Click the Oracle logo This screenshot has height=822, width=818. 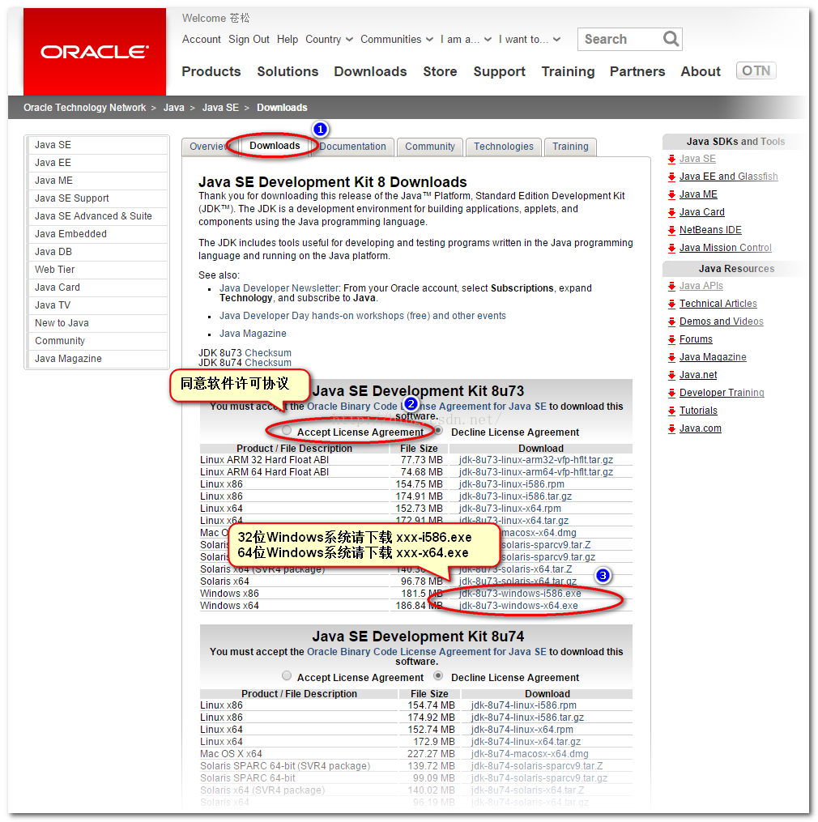[95, 51]
